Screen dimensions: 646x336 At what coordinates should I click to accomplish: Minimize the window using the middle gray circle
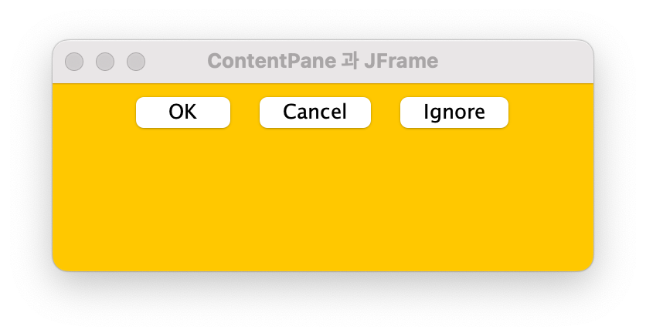coord(105,62)
